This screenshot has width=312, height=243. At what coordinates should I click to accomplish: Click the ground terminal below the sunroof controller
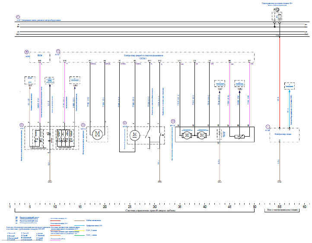pyautogui.click(x=280, y=181)
